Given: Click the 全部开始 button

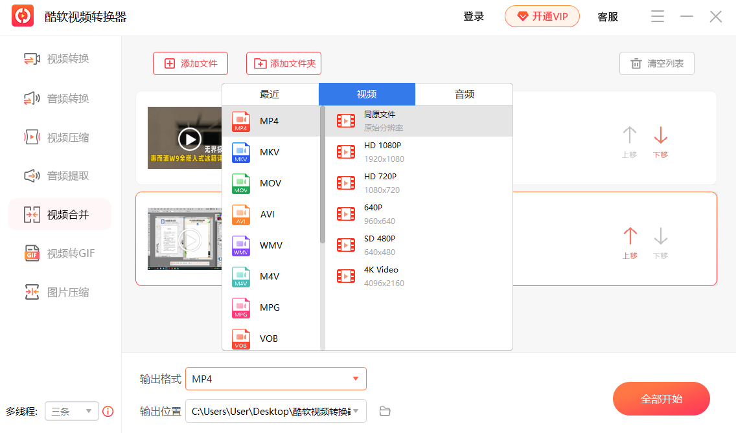Looking at the screenshot, I should [x=661, y=399].
